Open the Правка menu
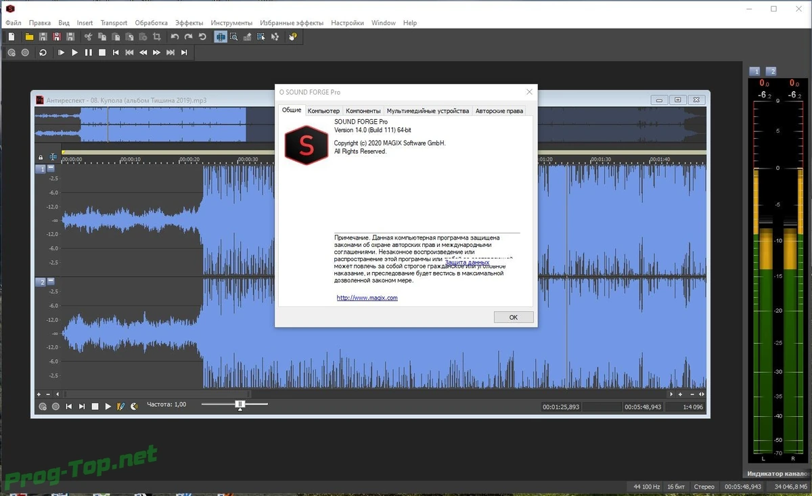This screenshot has height=496, width=812. coord(40,22)
